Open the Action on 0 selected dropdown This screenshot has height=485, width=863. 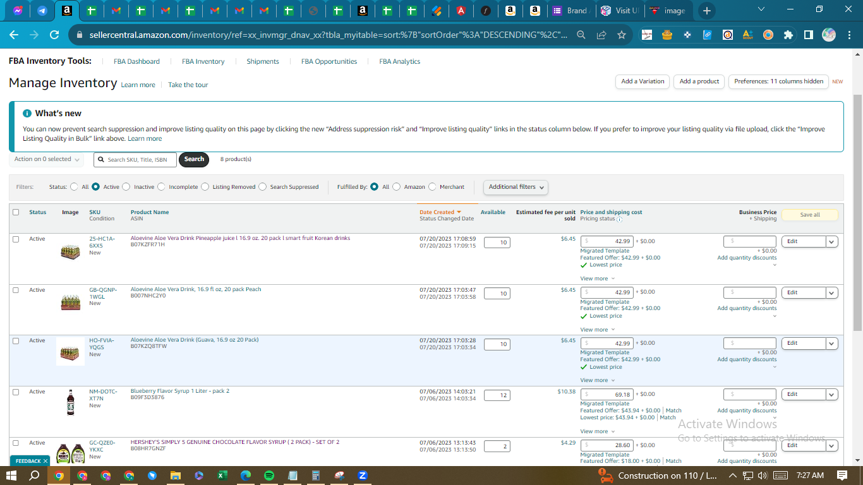point(47,159)
